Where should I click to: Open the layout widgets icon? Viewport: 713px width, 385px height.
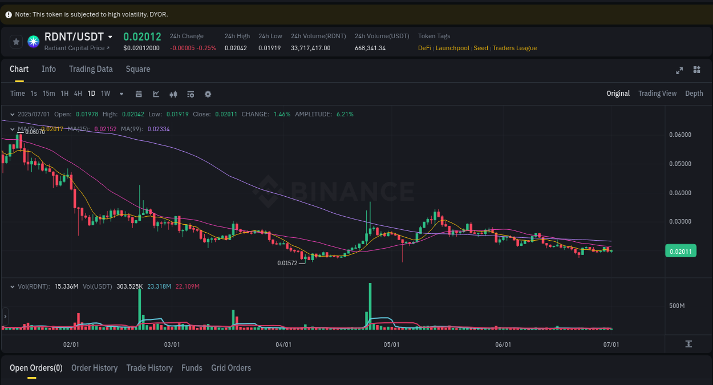[696, 70]
